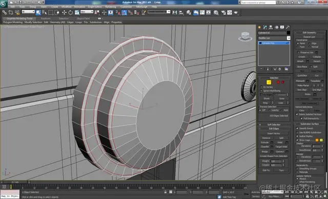
Task: Click the Repeat Last button
Action: [309, 37]
